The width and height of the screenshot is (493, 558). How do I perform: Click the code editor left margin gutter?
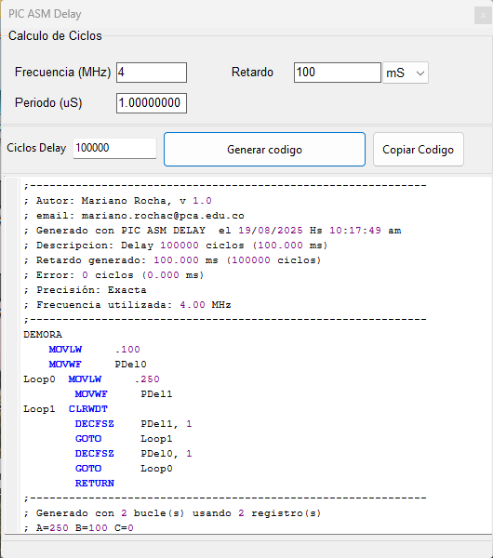click(x=12, y=355)
